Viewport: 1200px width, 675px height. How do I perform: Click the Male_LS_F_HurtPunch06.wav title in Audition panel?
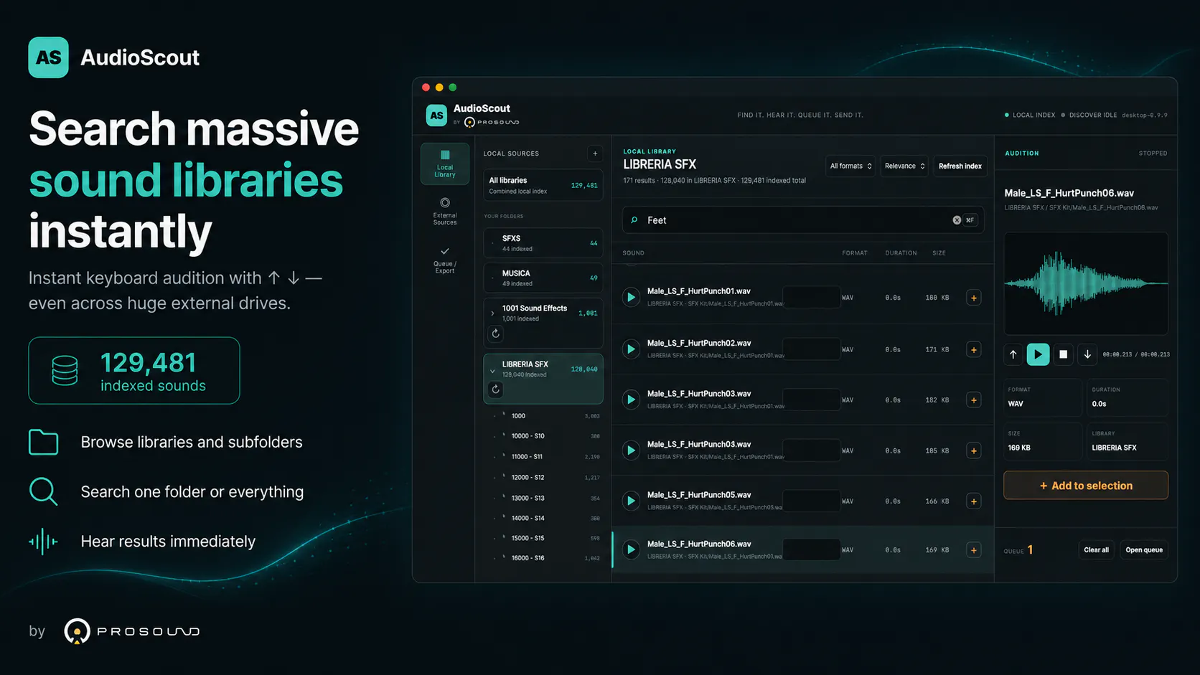[x=1069, y=193]
